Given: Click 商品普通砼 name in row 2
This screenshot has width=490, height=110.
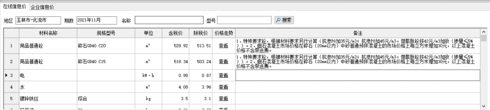Looking at the screenshot, I should (x=48, y=62).
